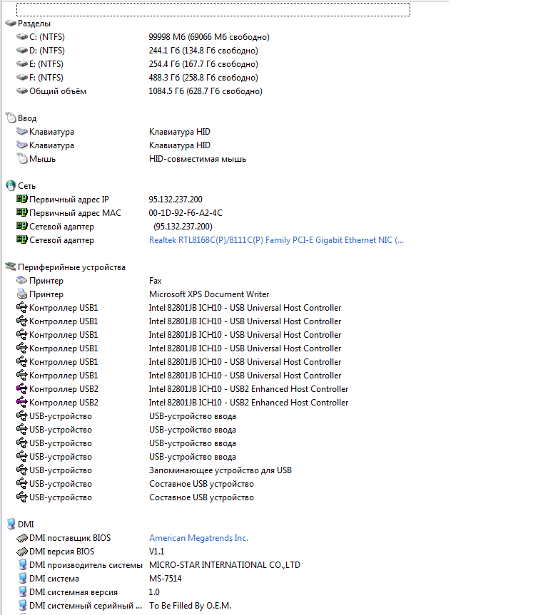
Task: Click the BIOS version V1.1 value
Action: click(157, 552)
